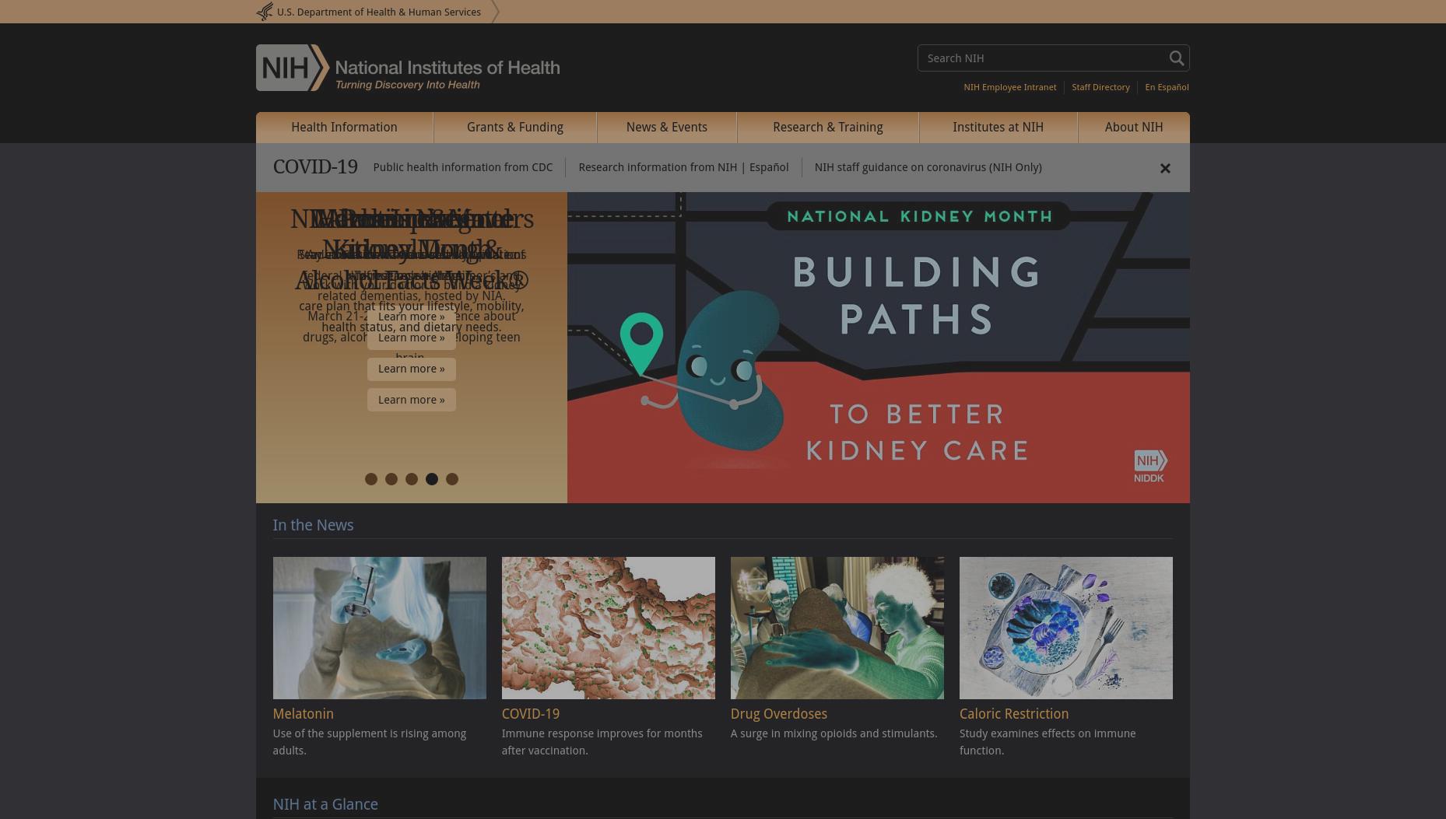Click Public health information from CDC
The height and width of the screenshot is (819, 1446).
pos(463,167)
